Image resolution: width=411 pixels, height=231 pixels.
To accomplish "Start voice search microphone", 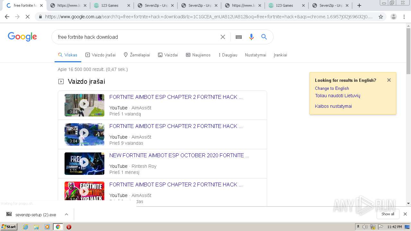I will pos(251,37).
